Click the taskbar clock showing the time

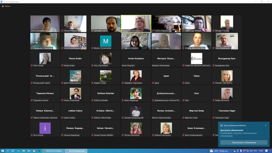(261, 151)
